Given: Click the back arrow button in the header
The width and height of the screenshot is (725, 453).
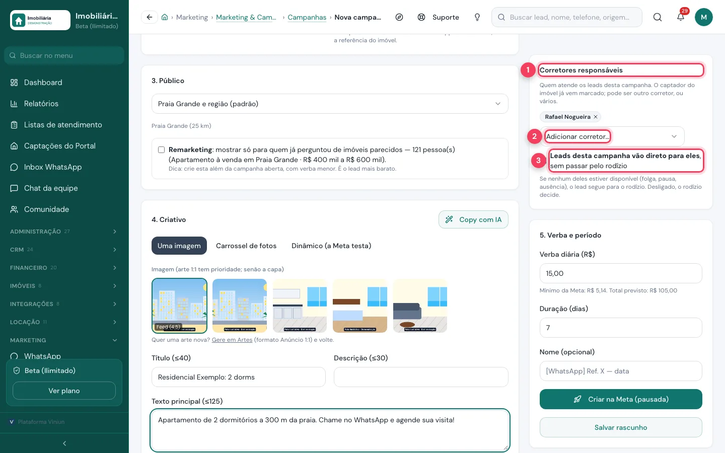Looking at the screenshot, I should [150, 17].
